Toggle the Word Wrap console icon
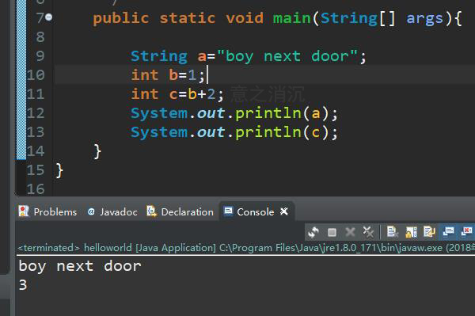 pos(429,232)
